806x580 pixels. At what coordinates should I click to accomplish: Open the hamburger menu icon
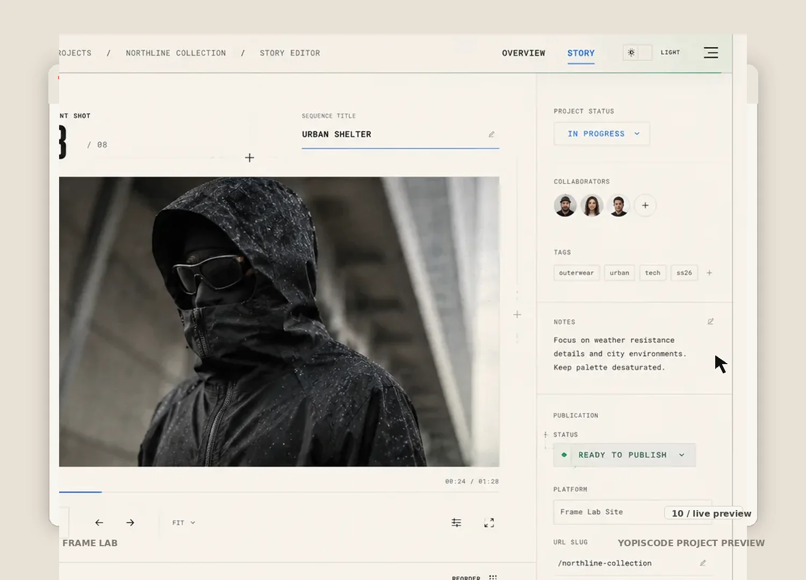coord(711,53)
